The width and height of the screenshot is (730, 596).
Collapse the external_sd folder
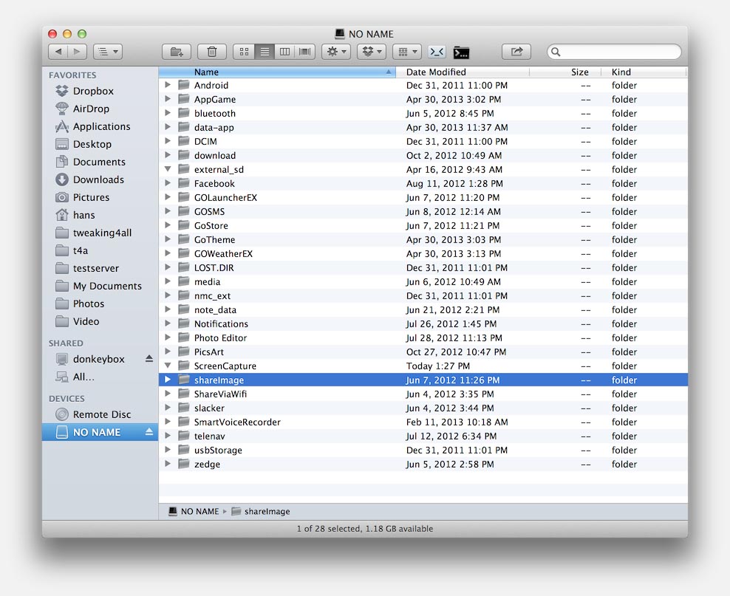(168, 169)
